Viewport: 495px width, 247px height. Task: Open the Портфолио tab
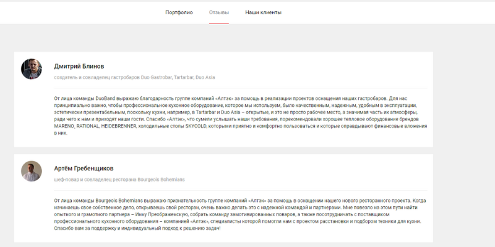pyautogui.click(x=179, y=12)
